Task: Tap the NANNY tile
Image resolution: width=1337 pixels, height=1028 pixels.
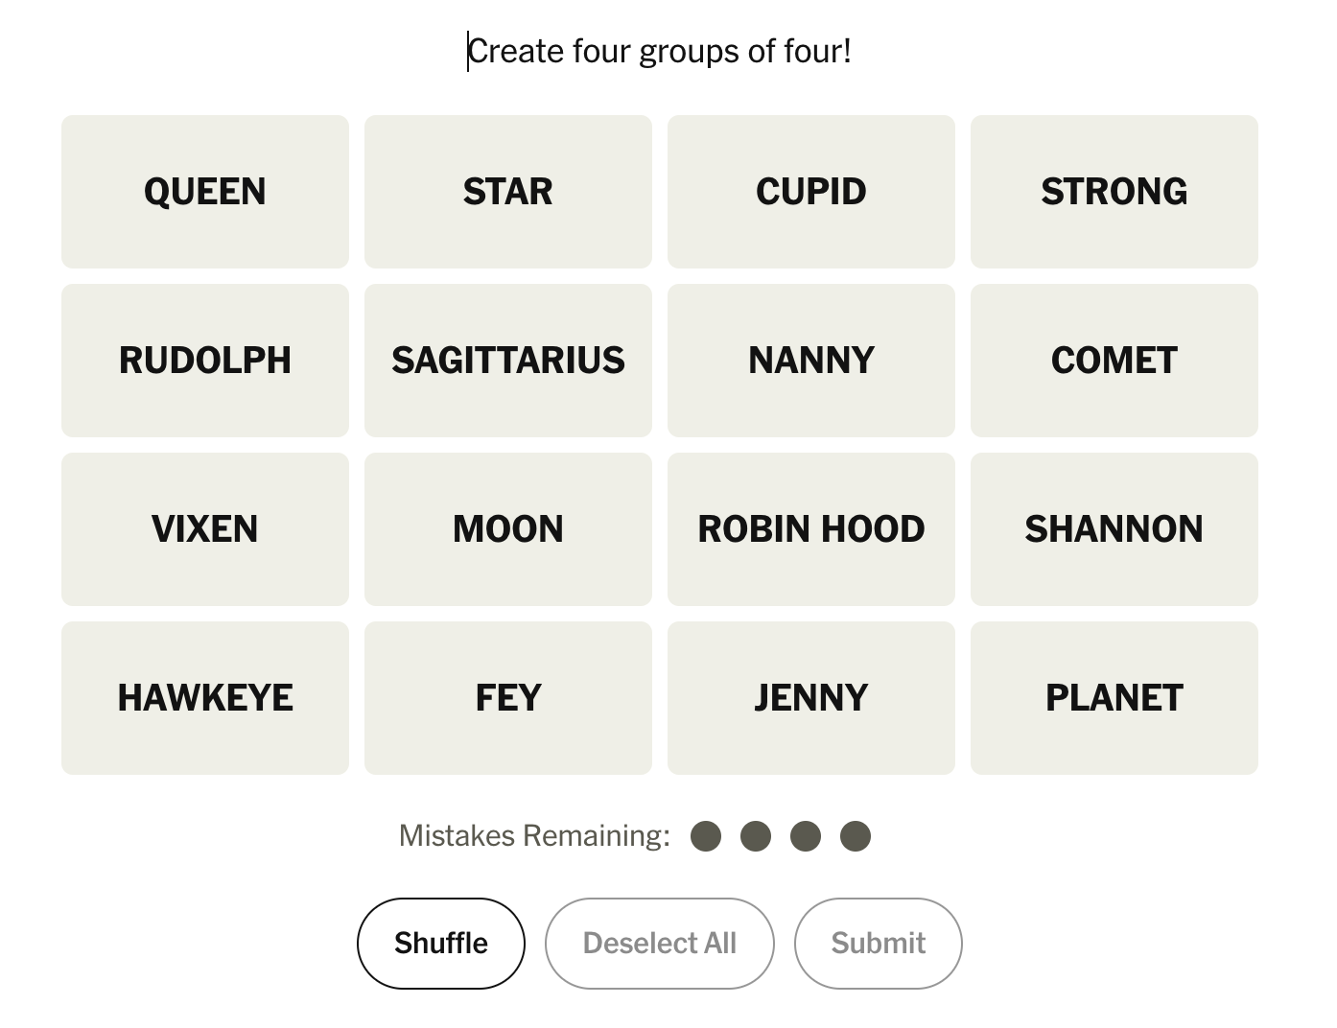Action: click(811, 361)
